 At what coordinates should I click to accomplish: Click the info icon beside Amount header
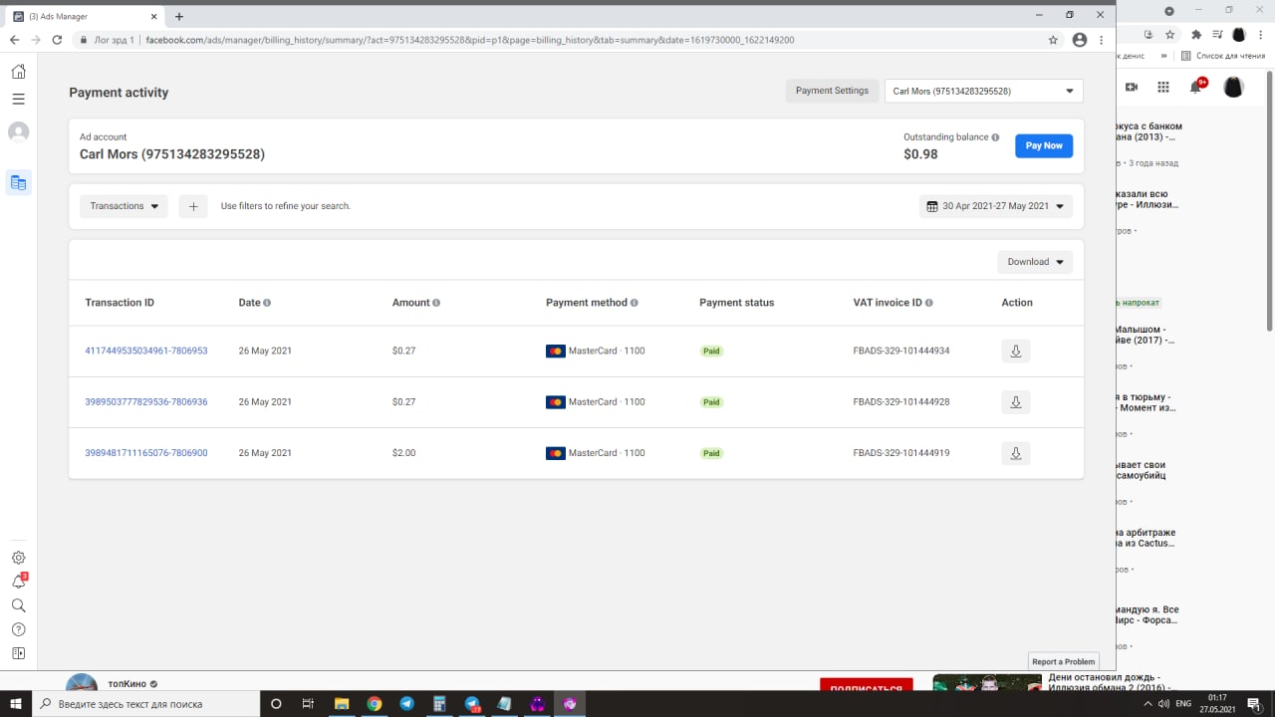(x=436, y=303)
